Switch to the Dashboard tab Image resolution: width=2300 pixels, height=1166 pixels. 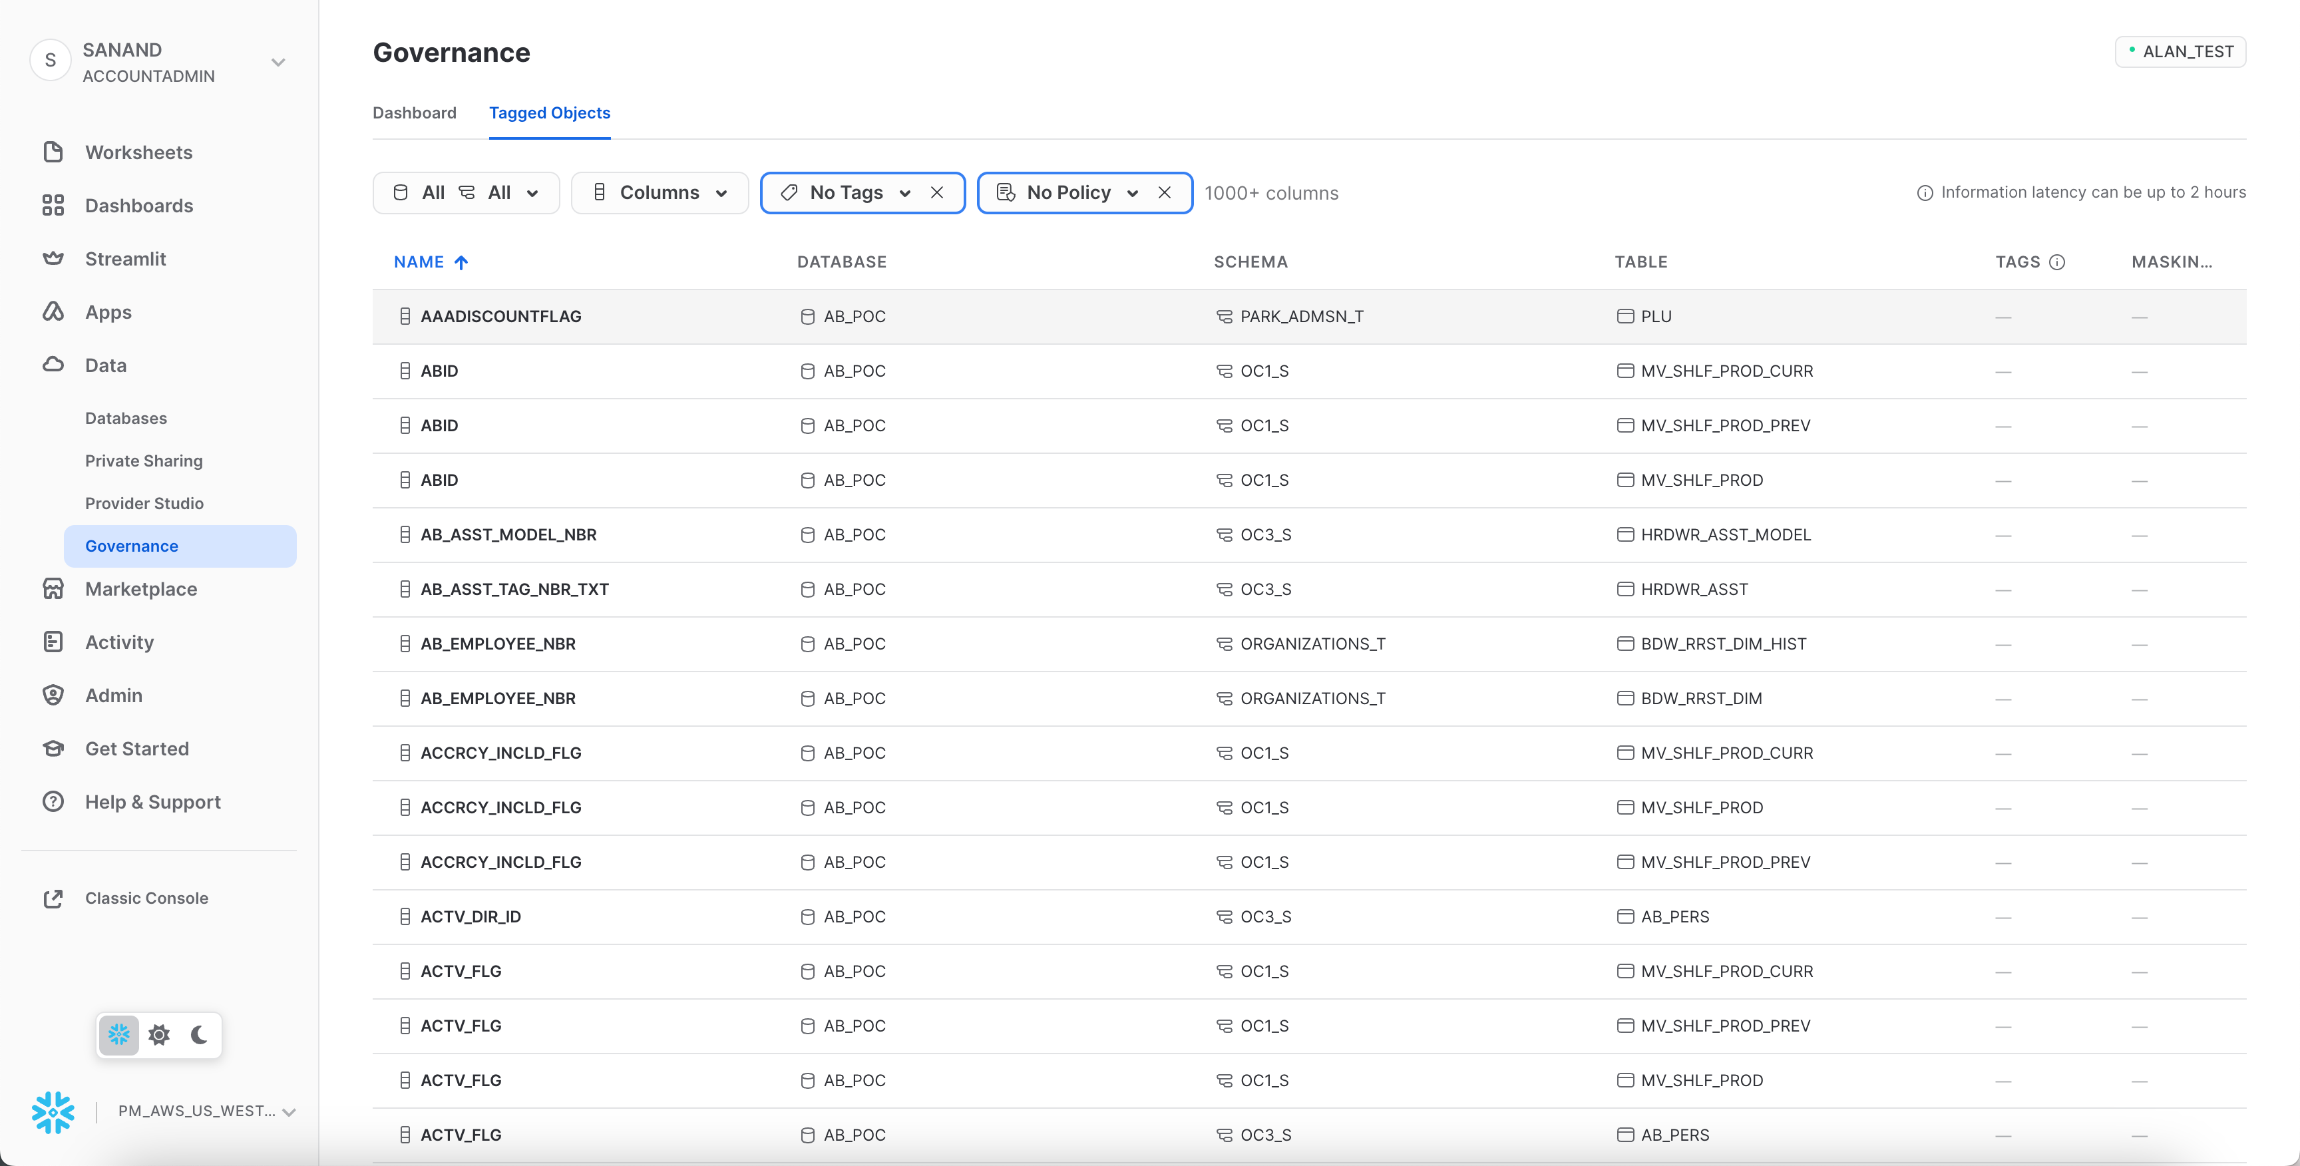[415, 113]
